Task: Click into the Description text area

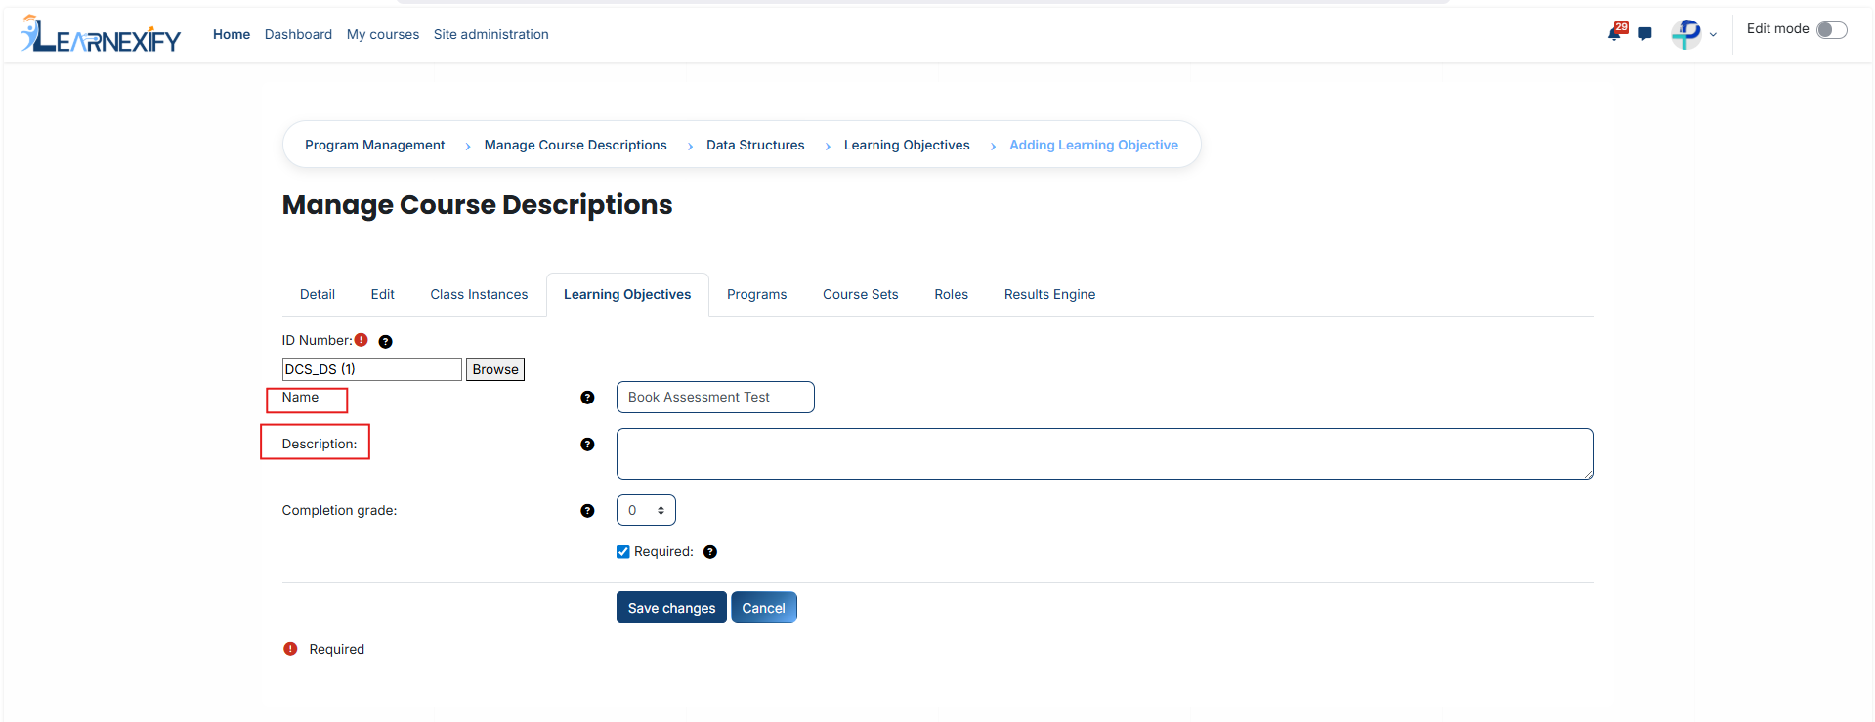Action: 1104,453
